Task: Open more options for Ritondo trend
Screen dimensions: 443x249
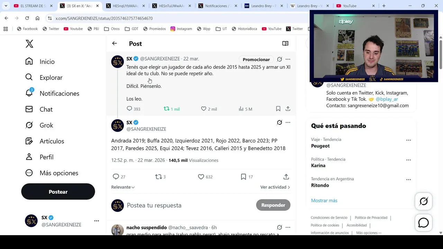Action: coord(408,180)
